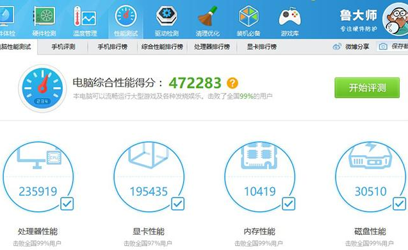Switch to the 综合性能排行榜 tab
The height and width of the screenshot is (250, 408).
[162, 47]
